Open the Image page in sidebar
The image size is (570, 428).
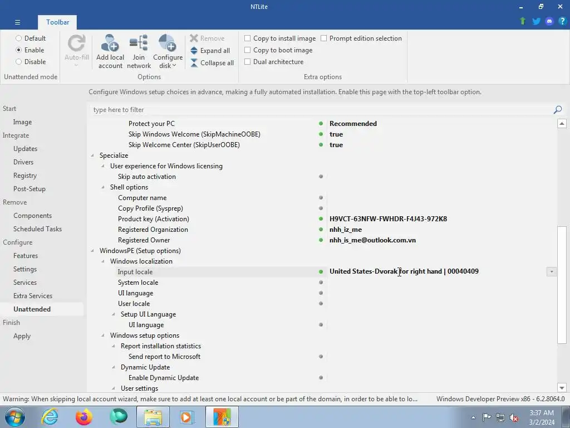22,122
